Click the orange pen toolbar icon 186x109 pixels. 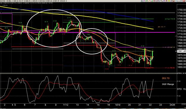(x=149, y=1)
